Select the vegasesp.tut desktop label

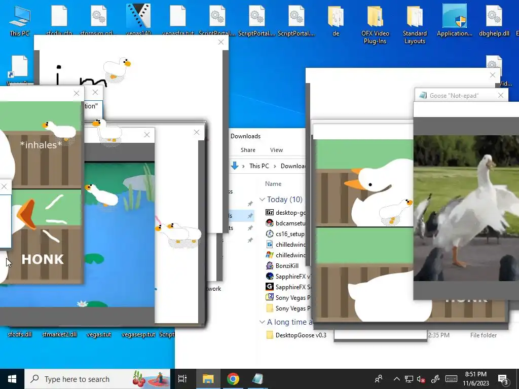138,334
